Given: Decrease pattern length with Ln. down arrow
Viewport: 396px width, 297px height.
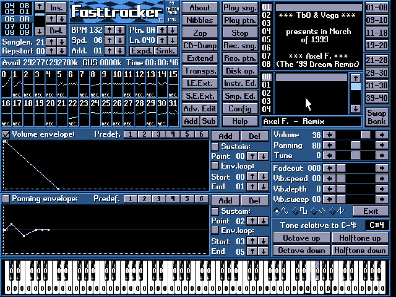Looking at the screenshot, I should [172, 40].
